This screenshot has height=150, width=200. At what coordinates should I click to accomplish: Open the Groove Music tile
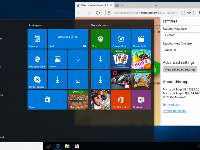(121, 39)
